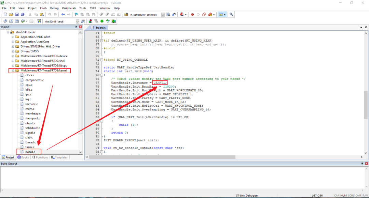Switch to the Functions tab
The width and height of the screenshot is (369, 198).
tap(40, 157)
